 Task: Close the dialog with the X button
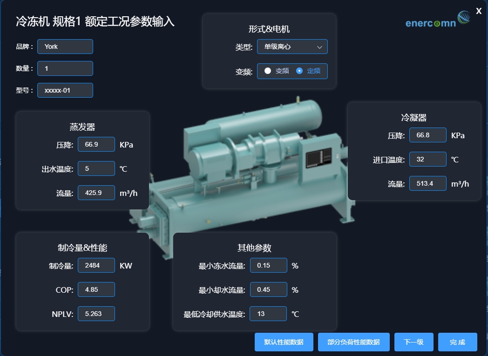479,11
